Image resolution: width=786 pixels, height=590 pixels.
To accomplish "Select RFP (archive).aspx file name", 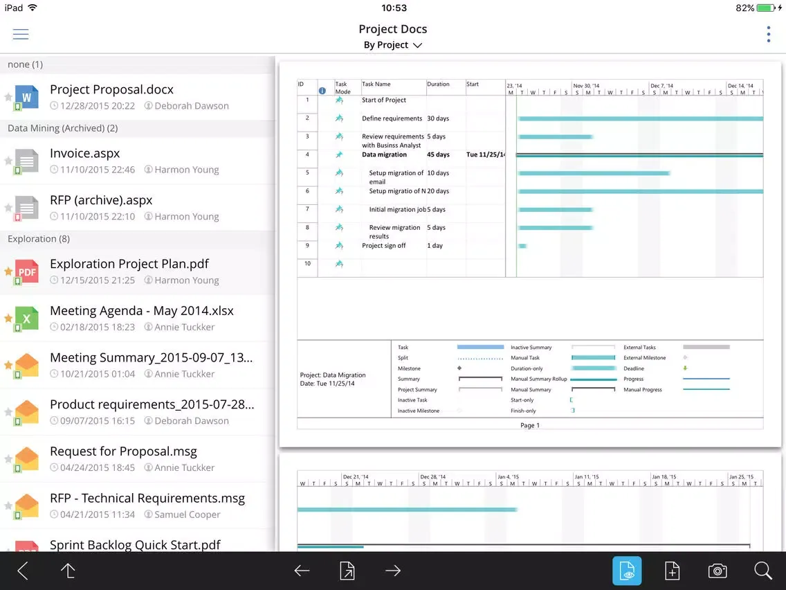I will point(101,199).
